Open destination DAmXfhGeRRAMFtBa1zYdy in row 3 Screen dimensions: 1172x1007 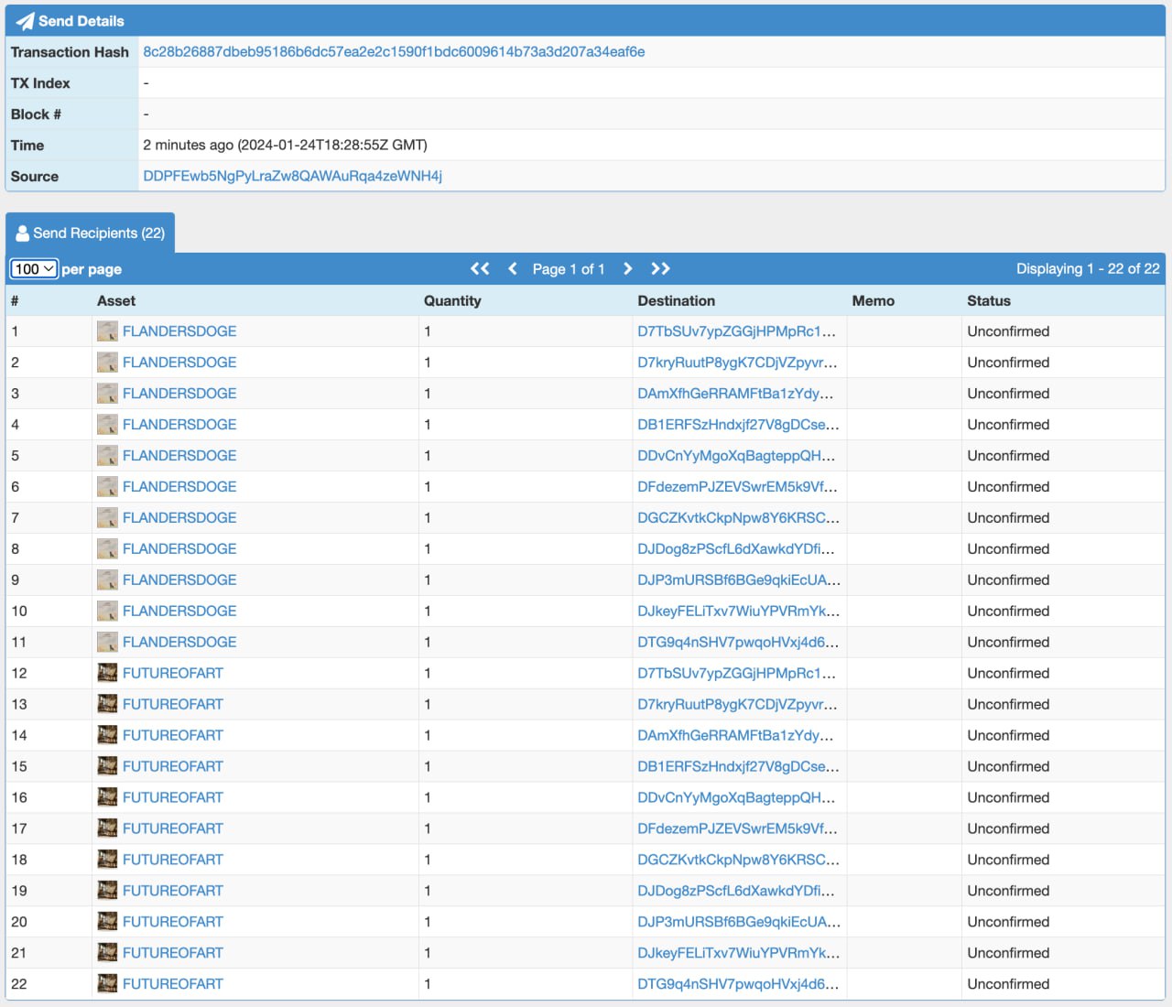pos(736,394)
